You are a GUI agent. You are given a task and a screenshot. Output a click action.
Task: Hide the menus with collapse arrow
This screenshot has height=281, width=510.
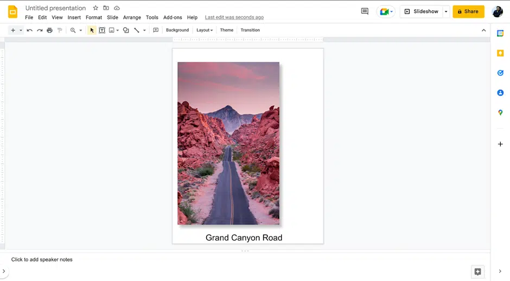(483, 30)
